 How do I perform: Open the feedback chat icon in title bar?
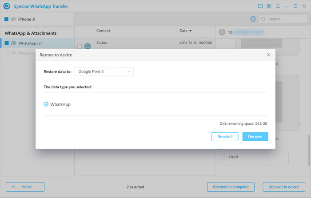click(260, 6)
